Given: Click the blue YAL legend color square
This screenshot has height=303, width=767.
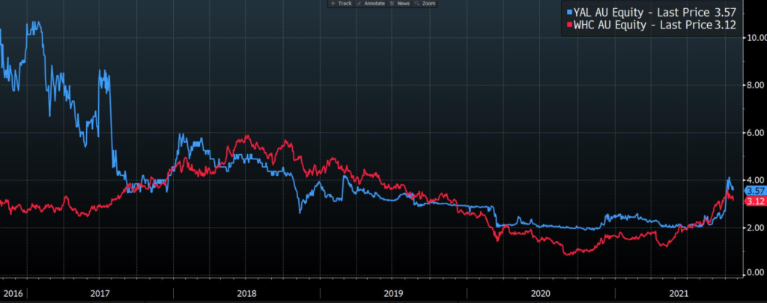Looking at the screenshot, I should [569, 12].
